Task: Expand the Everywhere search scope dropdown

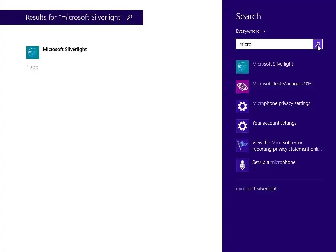Action: click(x=251, y=31)
